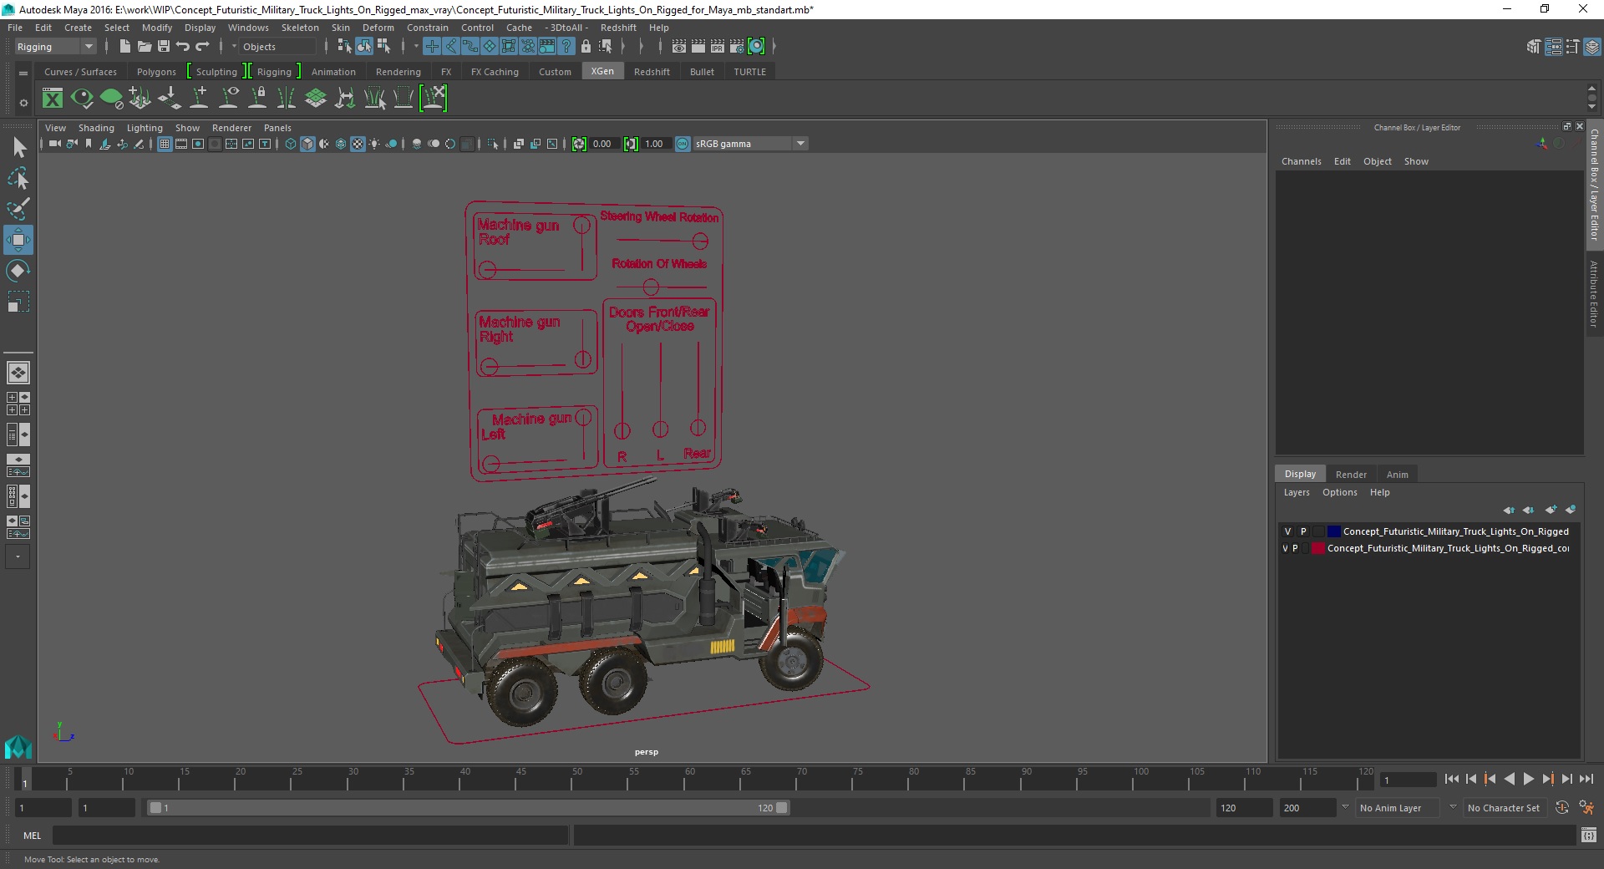
Task: Create new empty layer icon
Action: (x=1551, y=510)
